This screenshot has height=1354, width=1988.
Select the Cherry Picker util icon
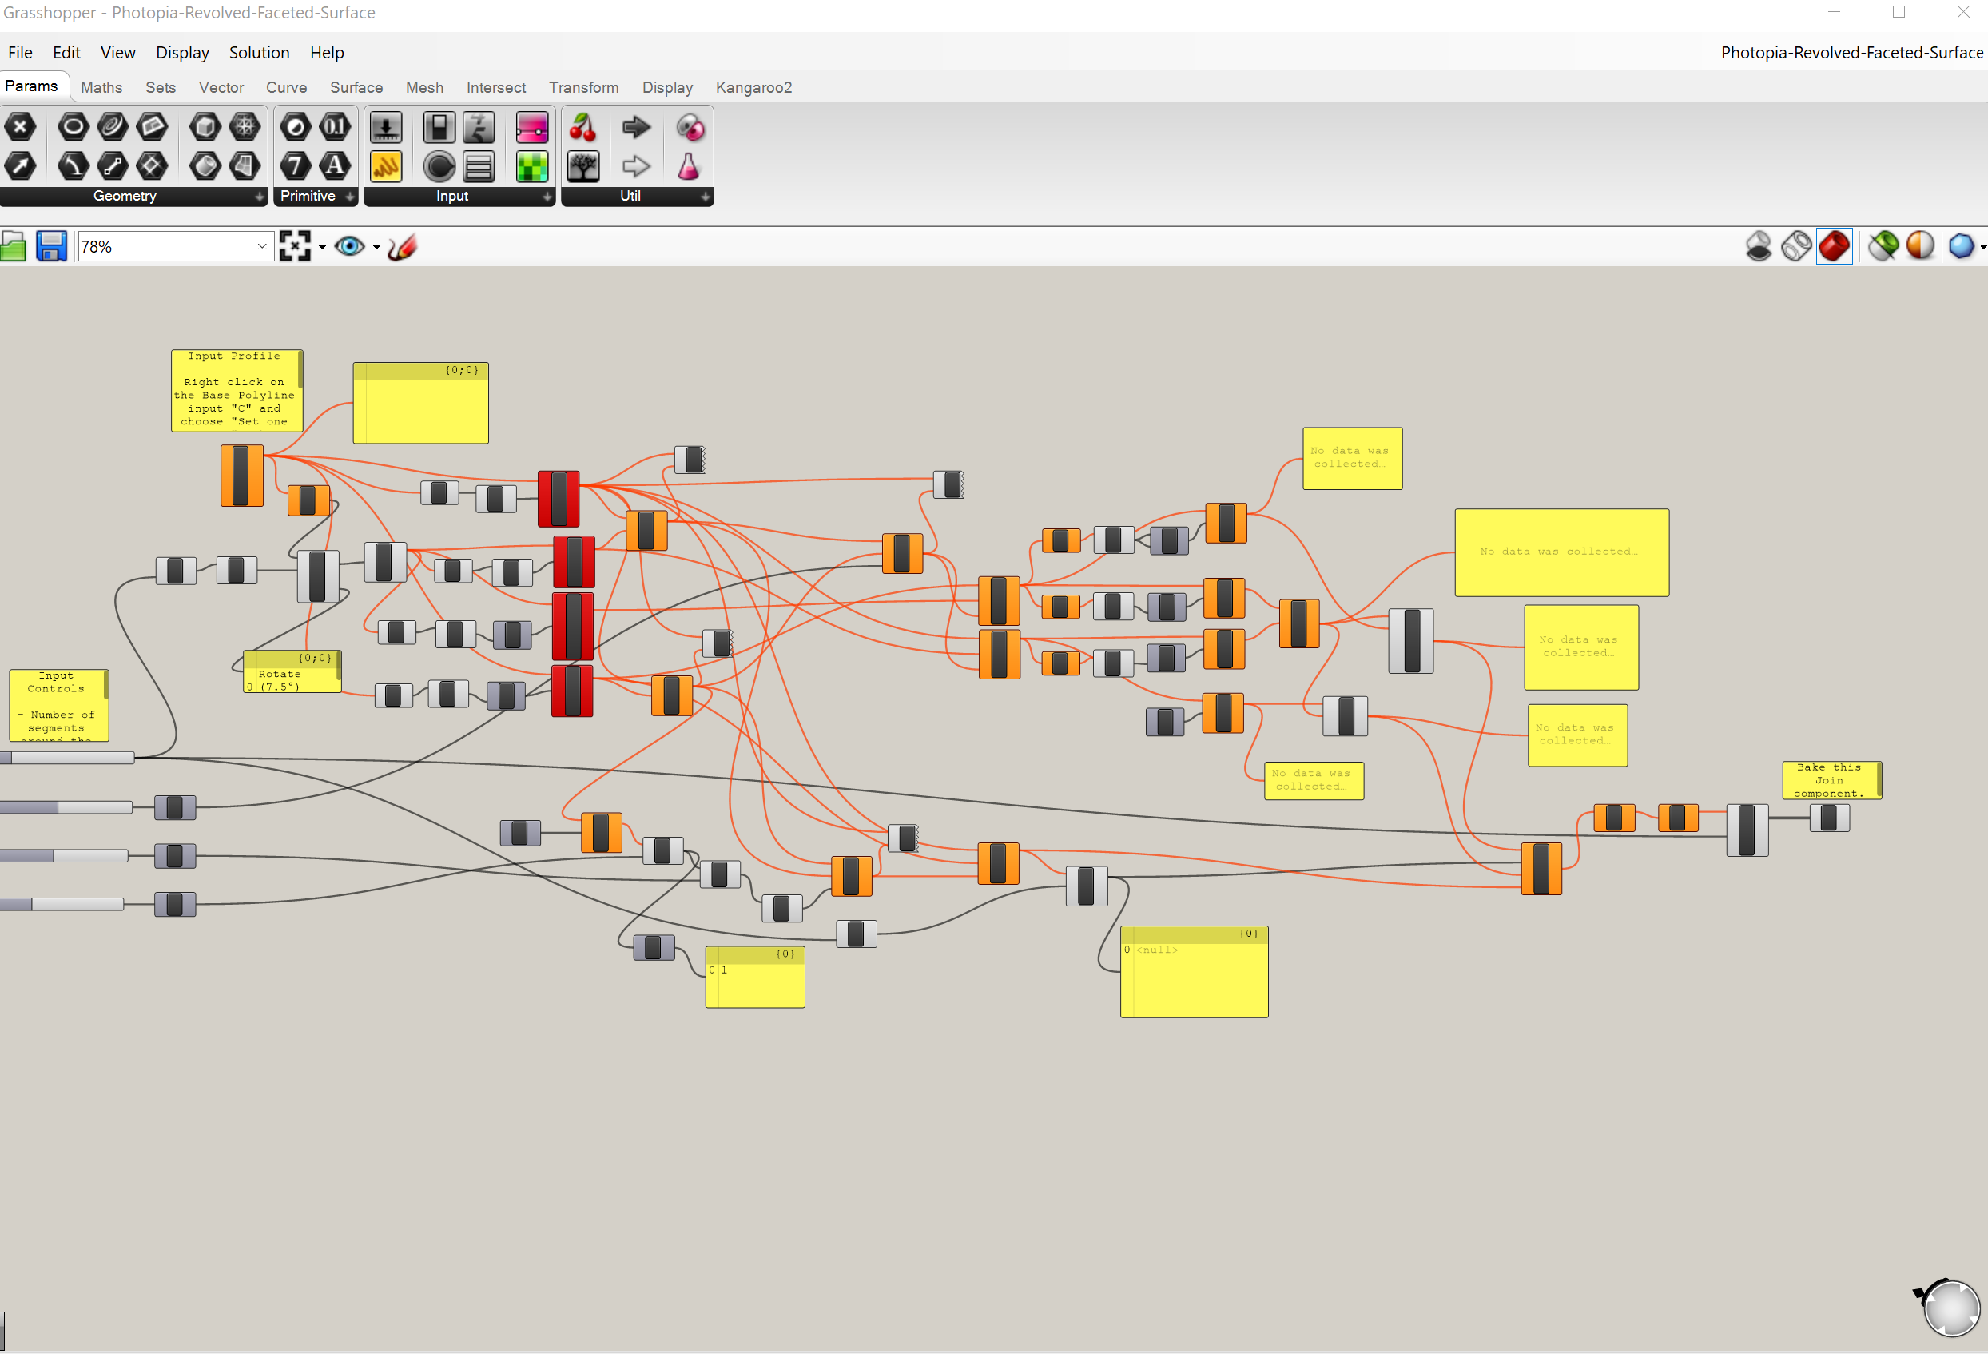(583, 128)
